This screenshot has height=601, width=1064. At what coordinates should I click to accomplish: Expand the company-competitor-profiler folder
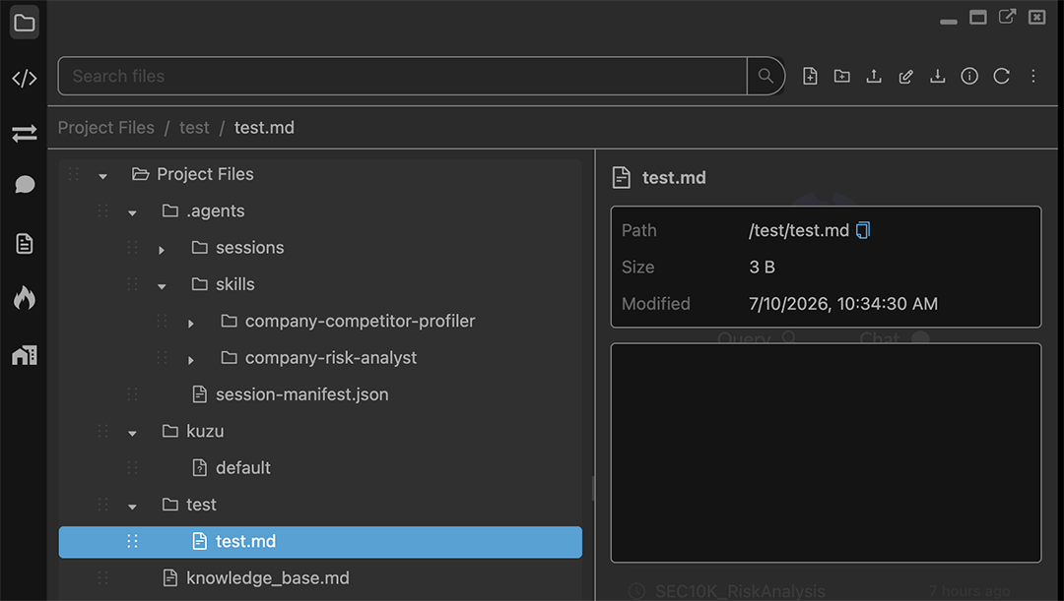(191, 324)
